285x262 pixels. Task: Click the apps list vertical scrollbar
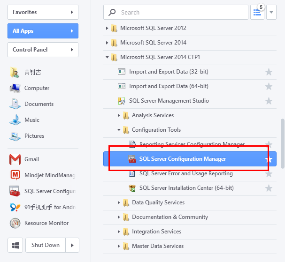(283, 144)
